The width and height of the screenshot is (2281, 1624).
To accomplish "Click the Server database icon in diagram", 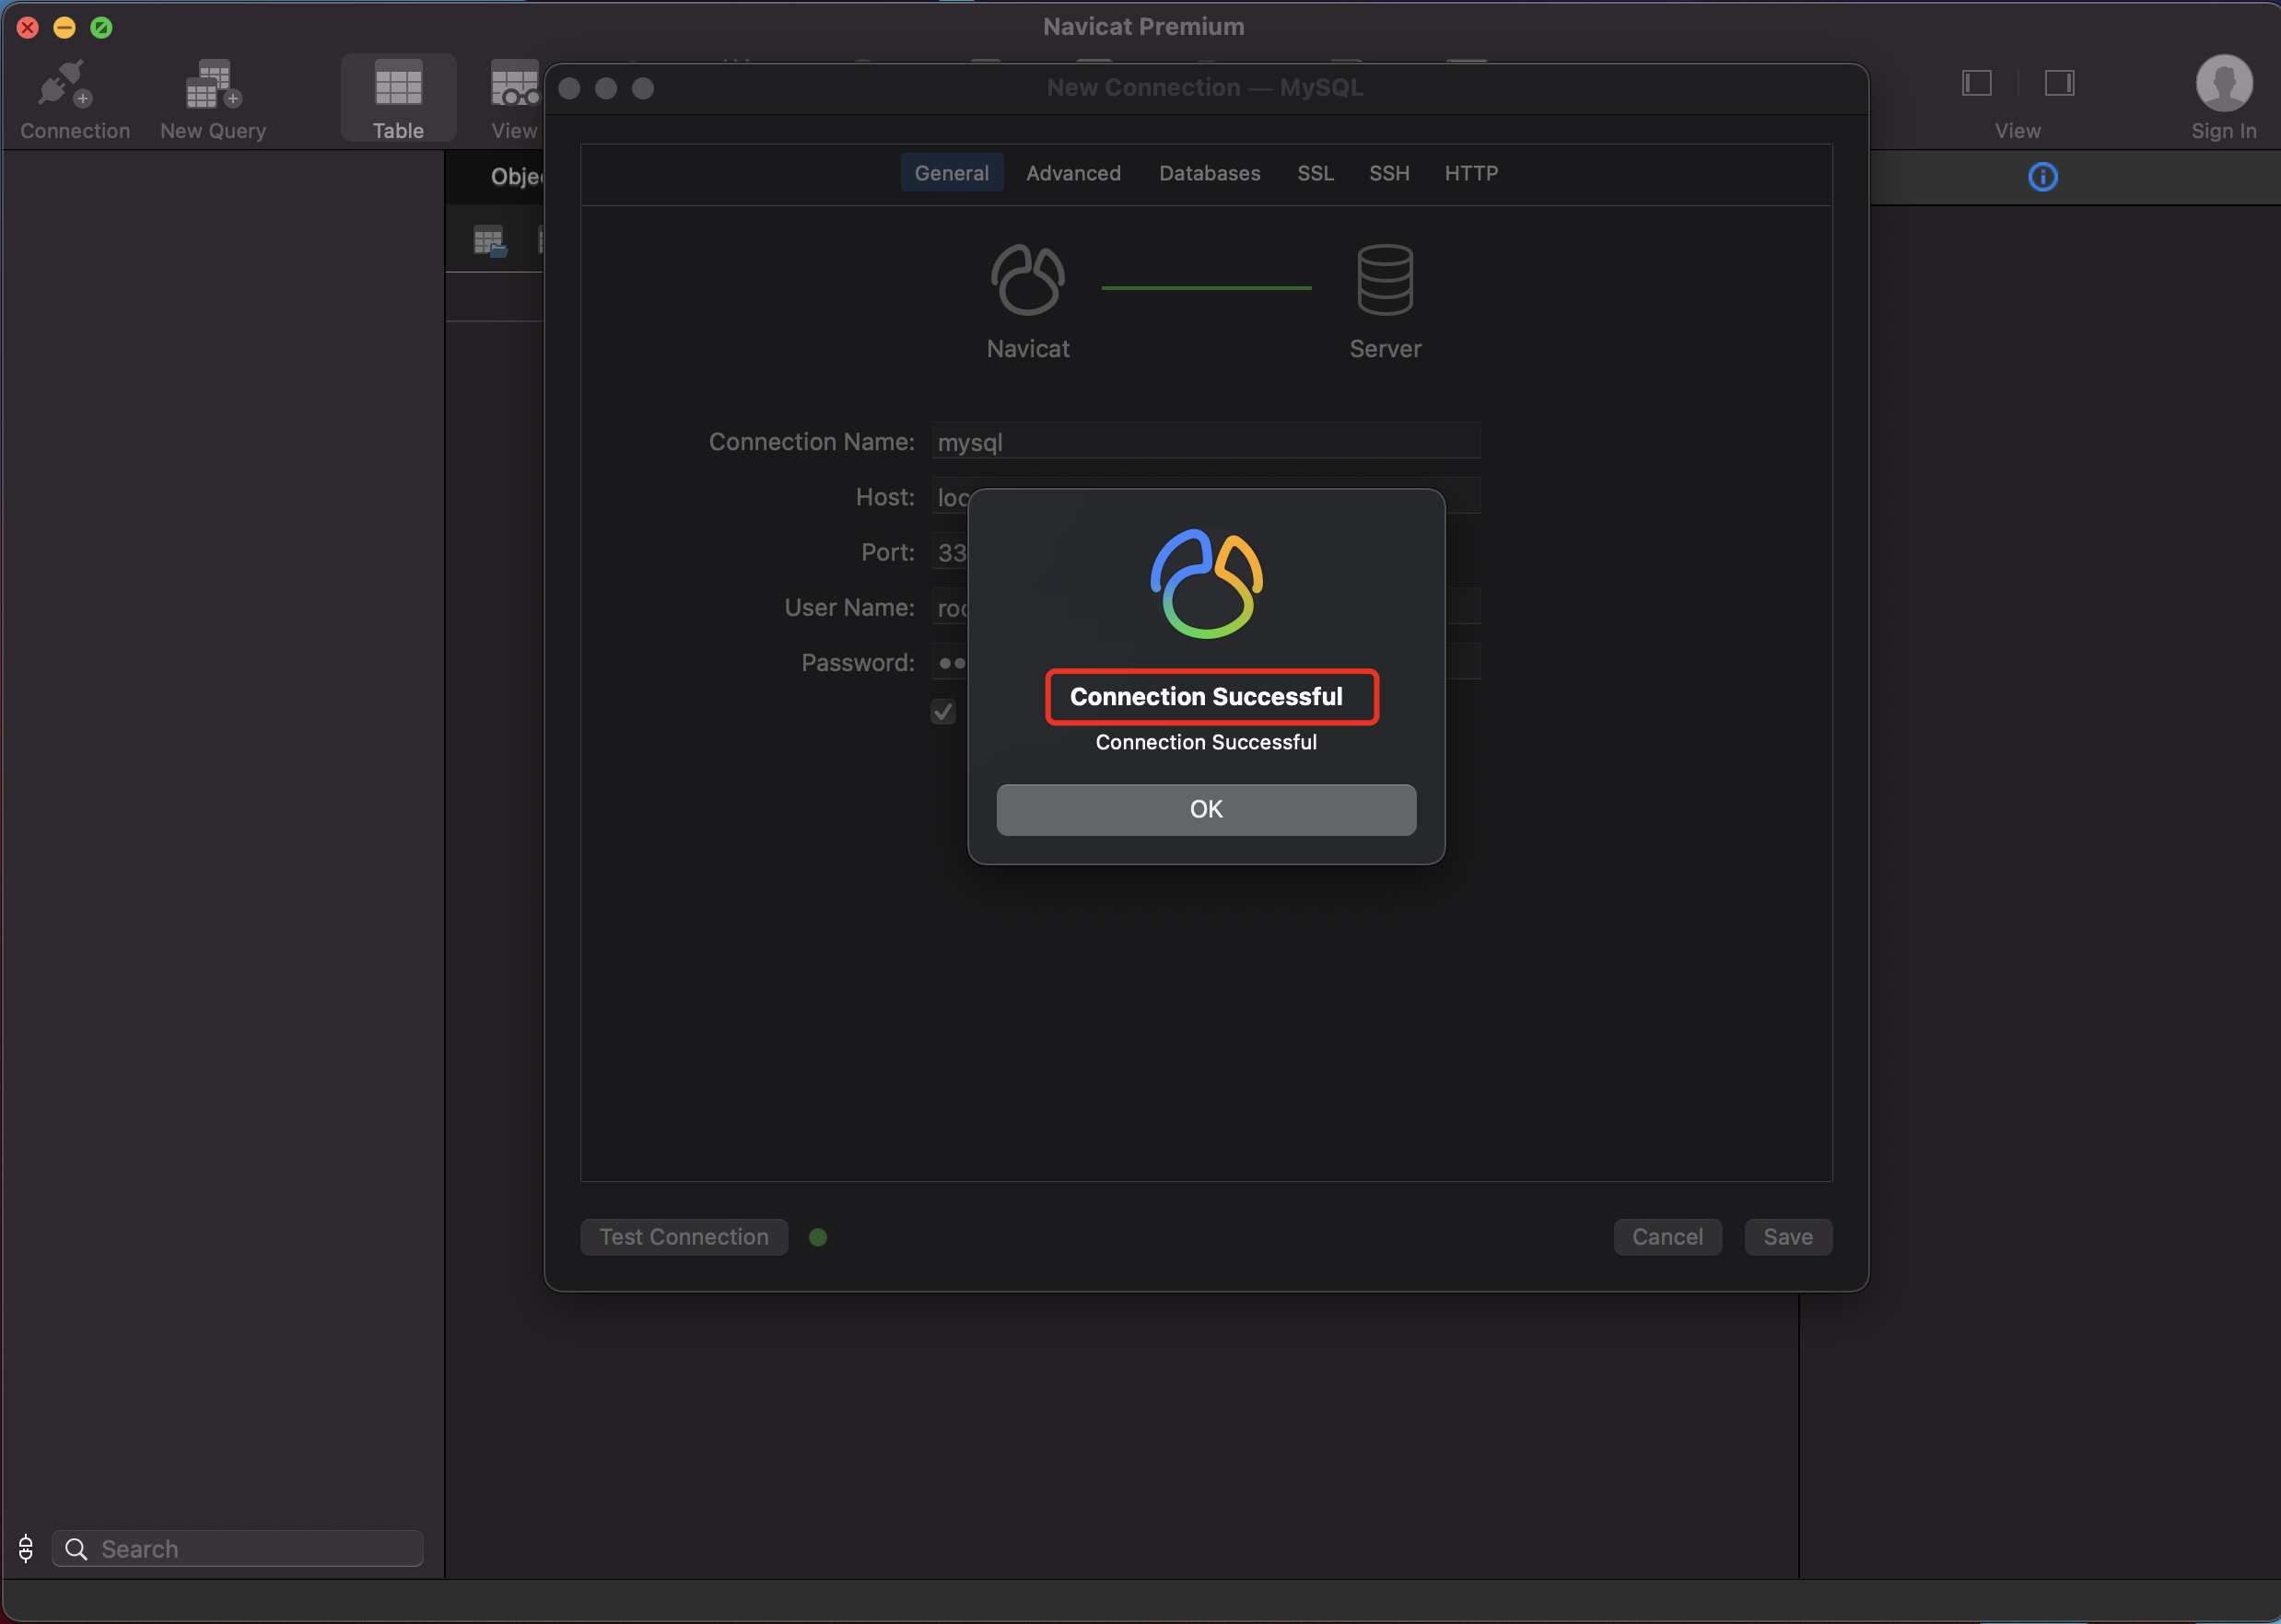I will point(1385,280).
